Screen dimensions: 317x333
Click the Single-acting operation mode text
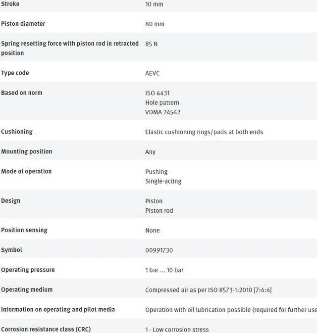(163, 181)
